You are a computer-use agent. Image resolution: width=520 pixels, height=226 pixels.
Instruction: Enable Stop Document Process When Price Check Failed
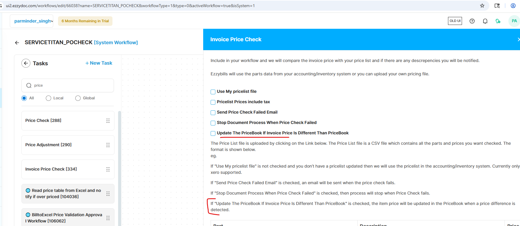[x=213, y=123]
